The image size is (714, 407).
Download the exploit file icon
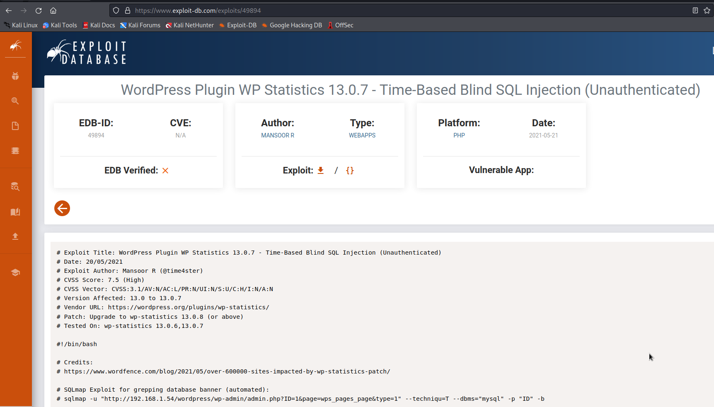pyautogui.click(x=320, y=170)
